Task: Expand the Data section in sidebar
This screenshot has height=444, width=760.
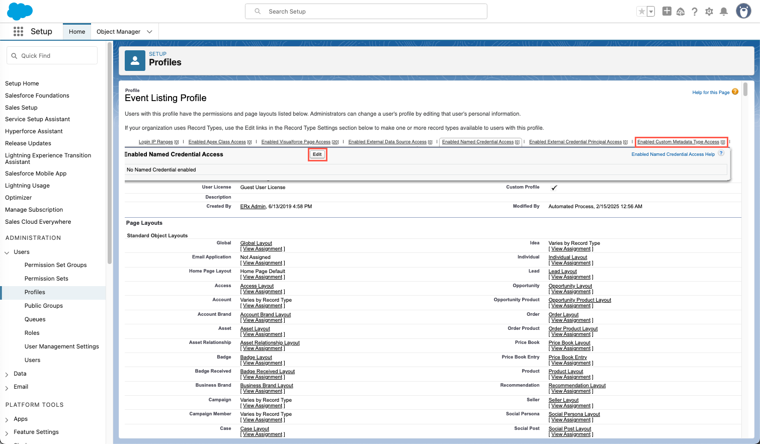Action: pyautogui.click(x=7, y=374)
